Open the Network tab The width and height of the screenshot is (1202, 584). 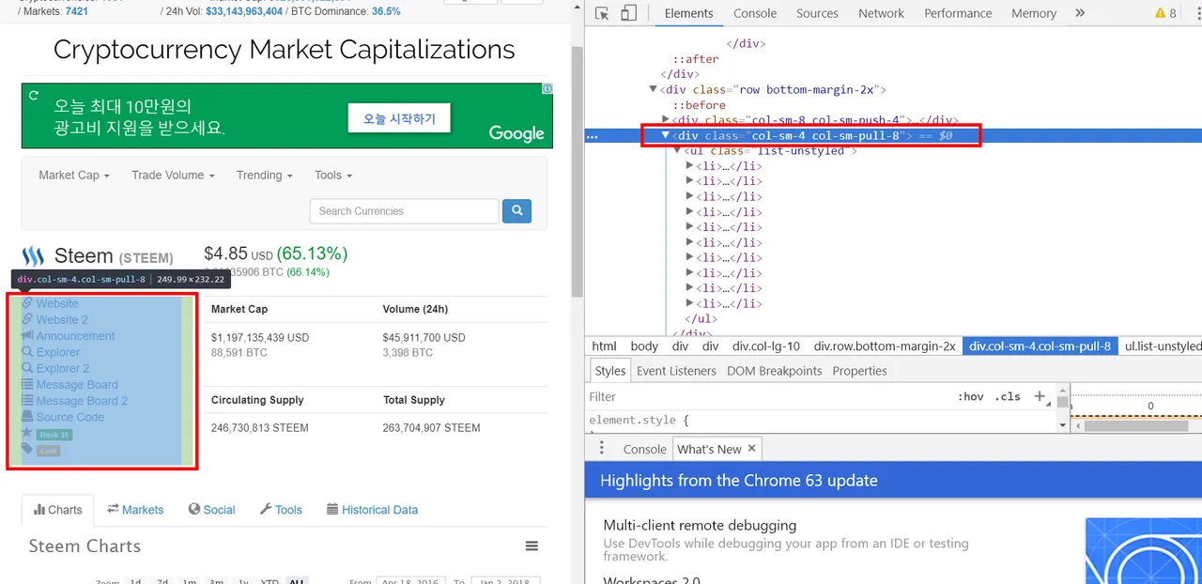[881, 13]
